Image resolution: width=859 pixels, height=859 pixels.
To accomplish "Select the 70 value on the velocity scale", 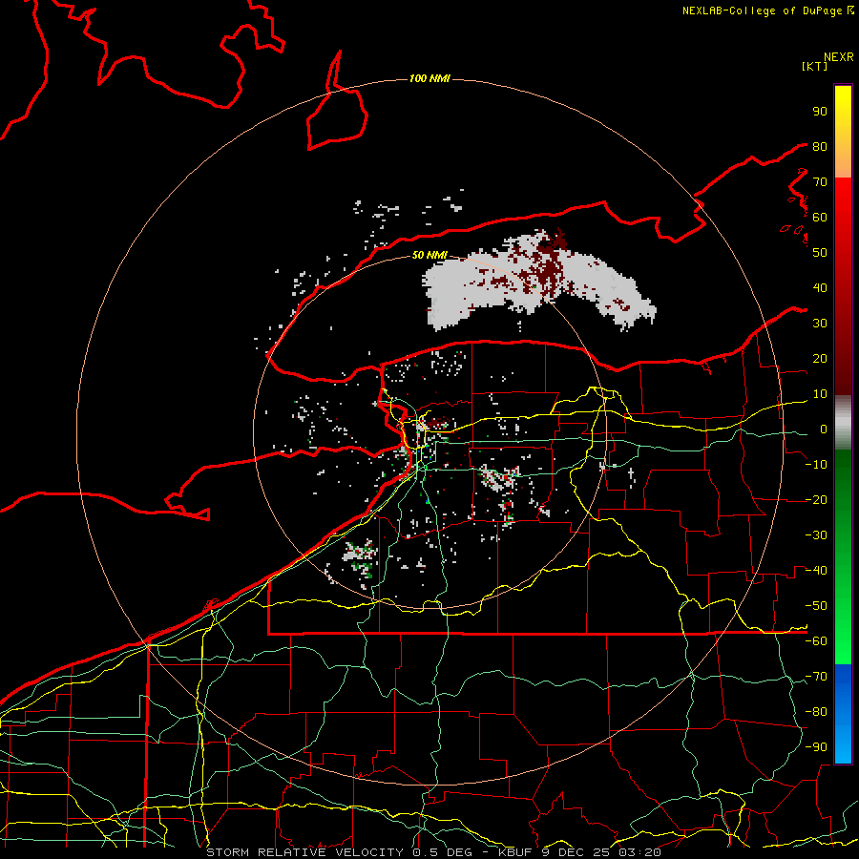I will tap(820, 182).
